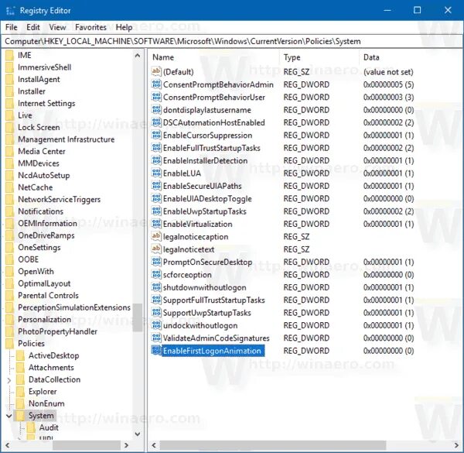
Task: Click the values pane scroll left arrow
Action: [154, 445]
